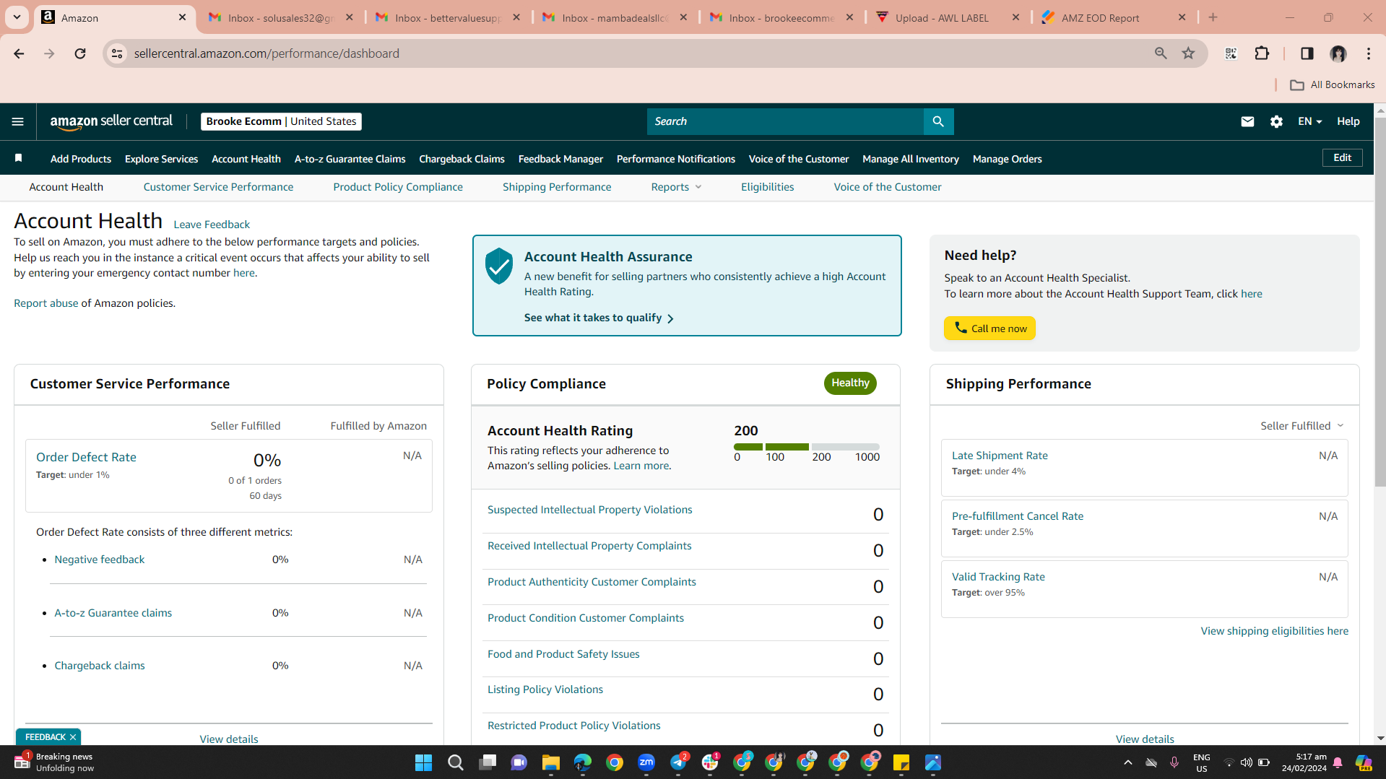
Task: Click Report abuse link
Action: pos(46,303)
